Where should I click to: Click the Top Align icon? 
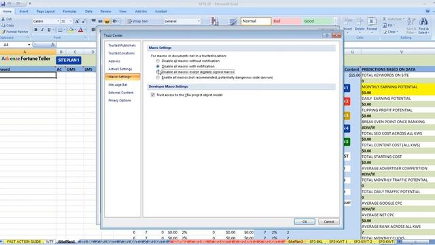click(94, 21)
